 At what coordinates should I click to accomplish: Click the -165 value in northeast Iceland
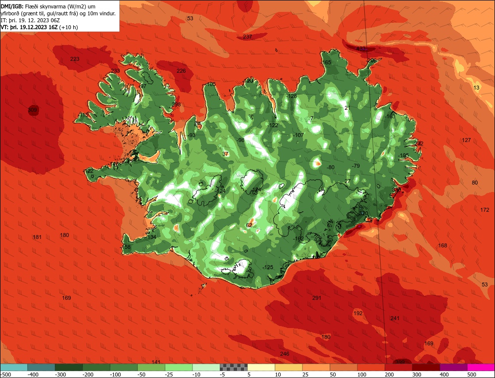326,62
